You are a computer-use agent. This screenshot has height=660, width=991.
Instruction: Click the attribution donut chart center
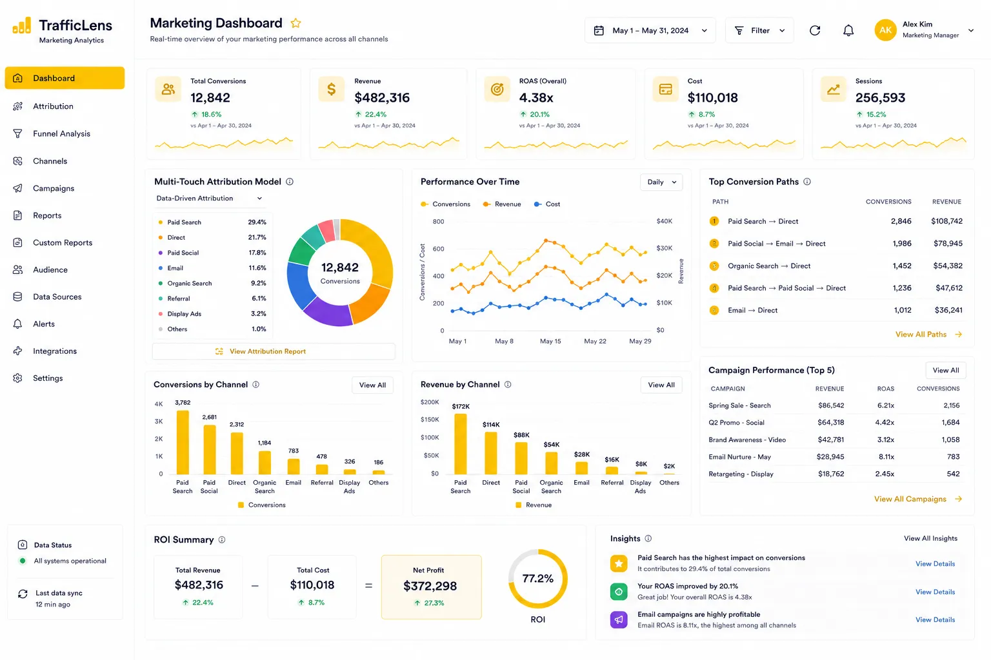pyautogui.click(x=340, y=273)
